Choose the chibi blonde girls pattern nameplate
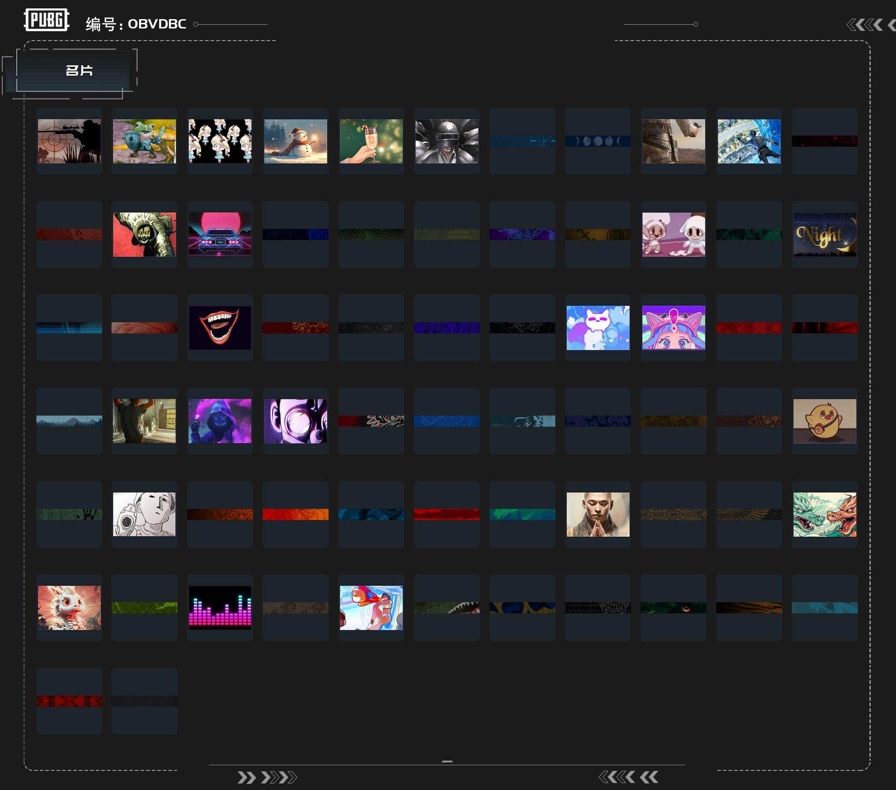896x790 pixels. point(220,141)
